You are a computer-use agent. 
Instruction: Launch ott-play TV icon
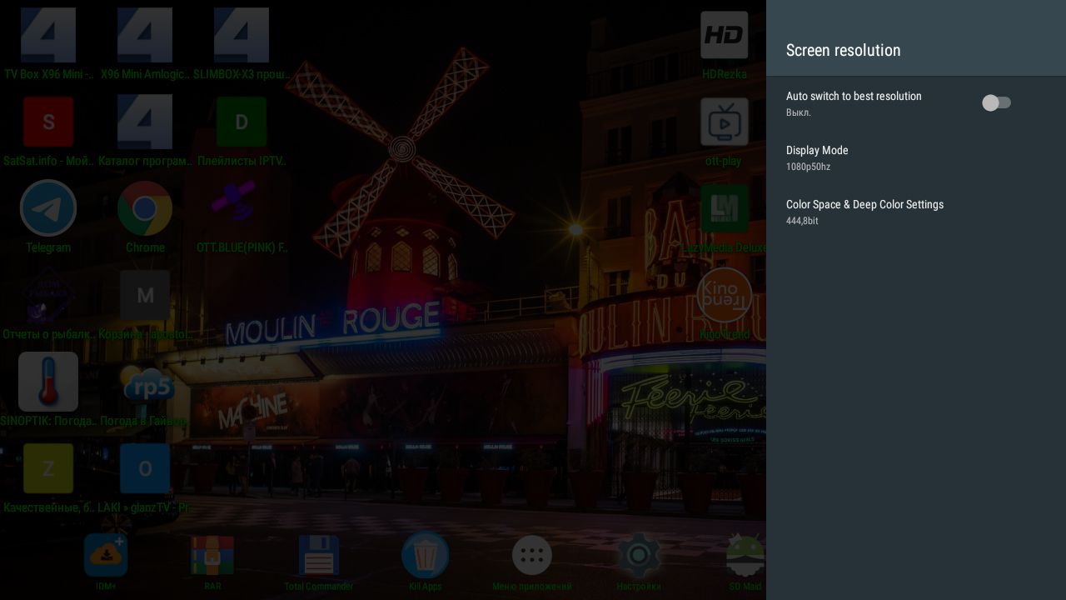724,122
